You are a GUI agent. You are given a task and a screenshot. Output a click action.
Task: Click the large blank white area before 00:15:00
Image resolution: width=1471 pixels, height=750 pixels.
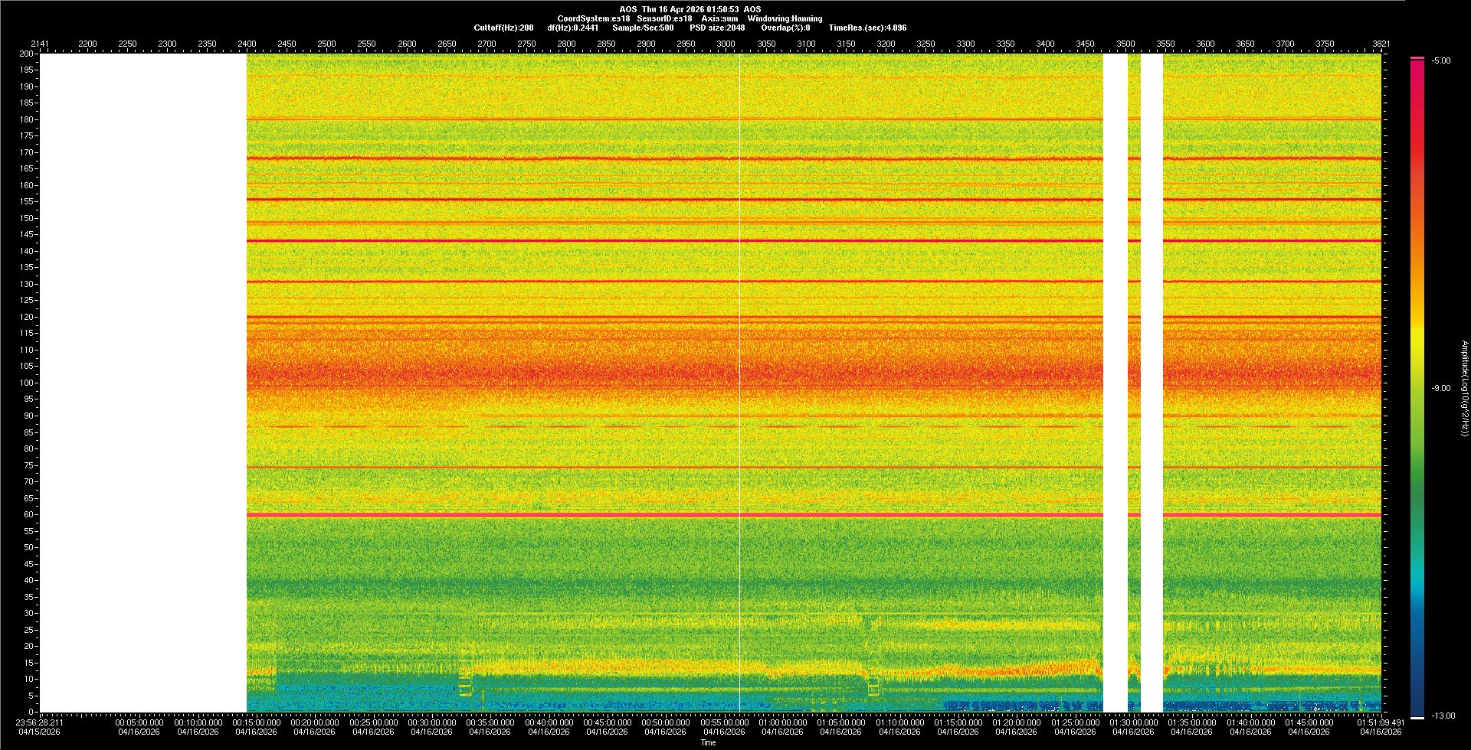pyautogui.click(x=143, y=383)
